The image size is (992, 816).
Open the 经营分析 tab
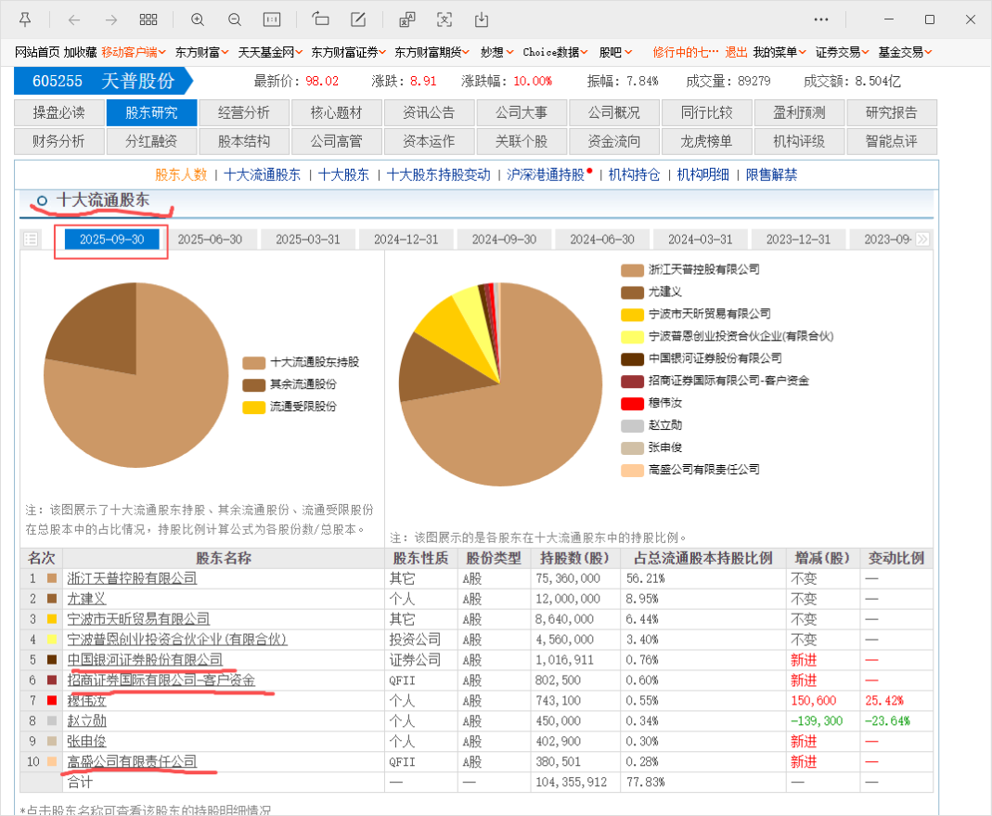tap(243, 112)
